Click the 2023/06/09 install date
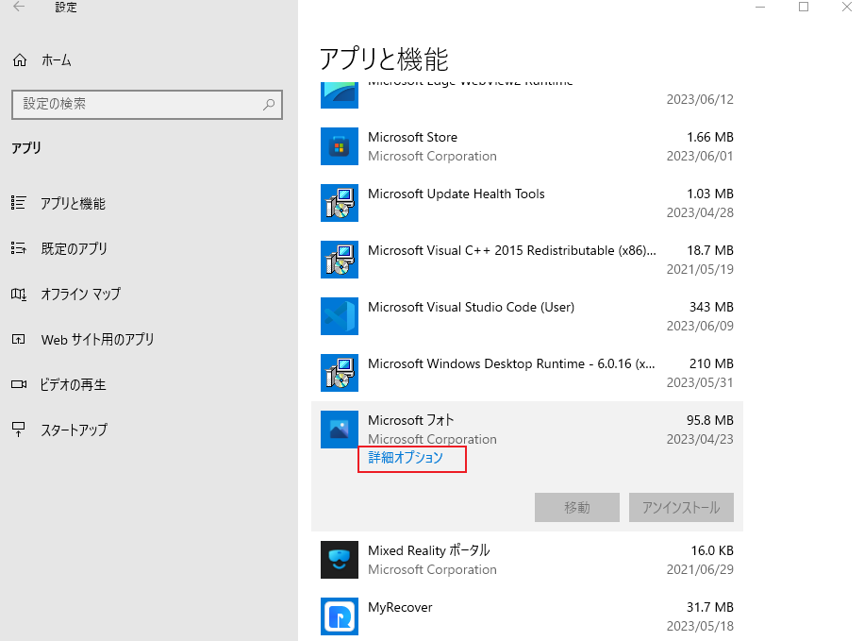Viewport: 864px width, 641px height. click(700, 326)
